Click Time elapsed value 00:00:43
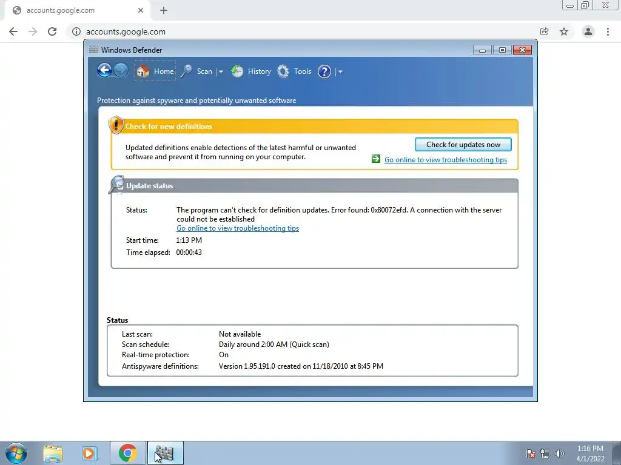 click(189, 252)
